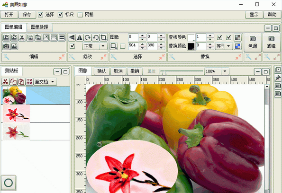Rotate image clockwise

[x=88, y=37]
